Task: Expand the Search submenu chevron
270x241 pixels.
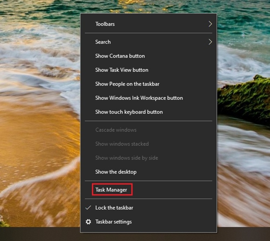Action: pos(210,42)
